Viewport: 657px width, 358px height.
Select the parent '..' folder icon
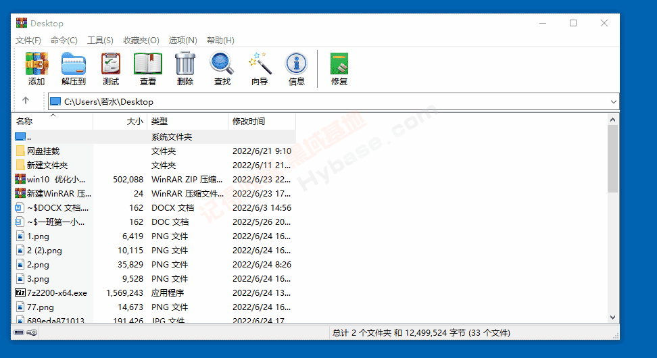(x=20, y=136)
